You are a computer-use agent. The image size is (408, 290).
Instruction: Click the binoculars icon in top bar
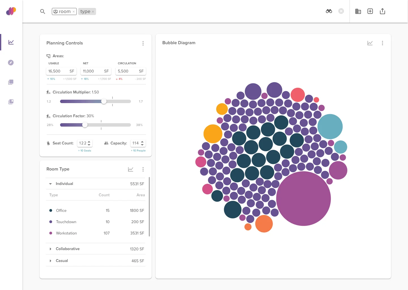coord(329,11)
